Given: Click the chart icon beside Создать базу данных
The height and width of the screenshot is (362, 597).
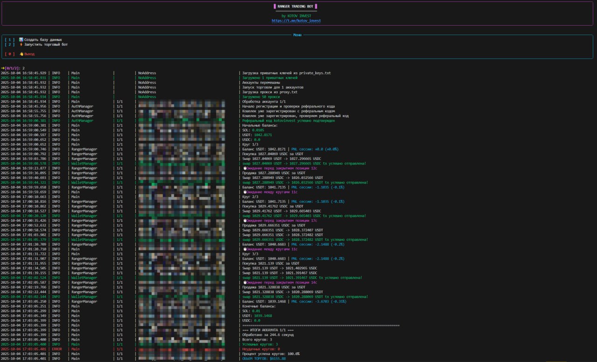Looking at the screenshot, I should click(21, 40).
